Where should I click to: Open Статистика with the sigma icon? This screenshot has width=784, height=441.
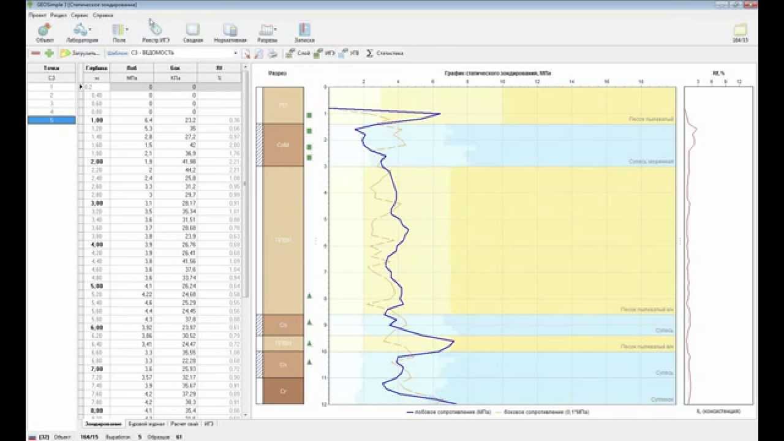point(385,53)
